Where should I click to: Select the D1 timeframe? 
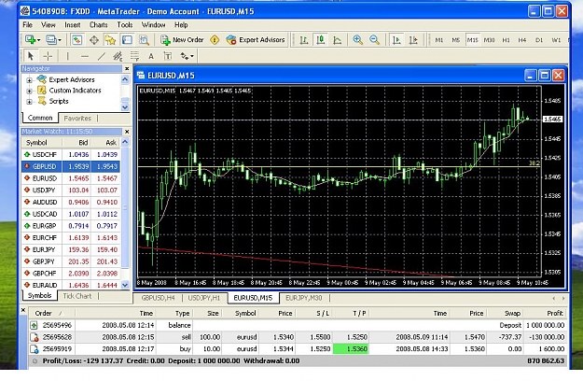[539, 40]
